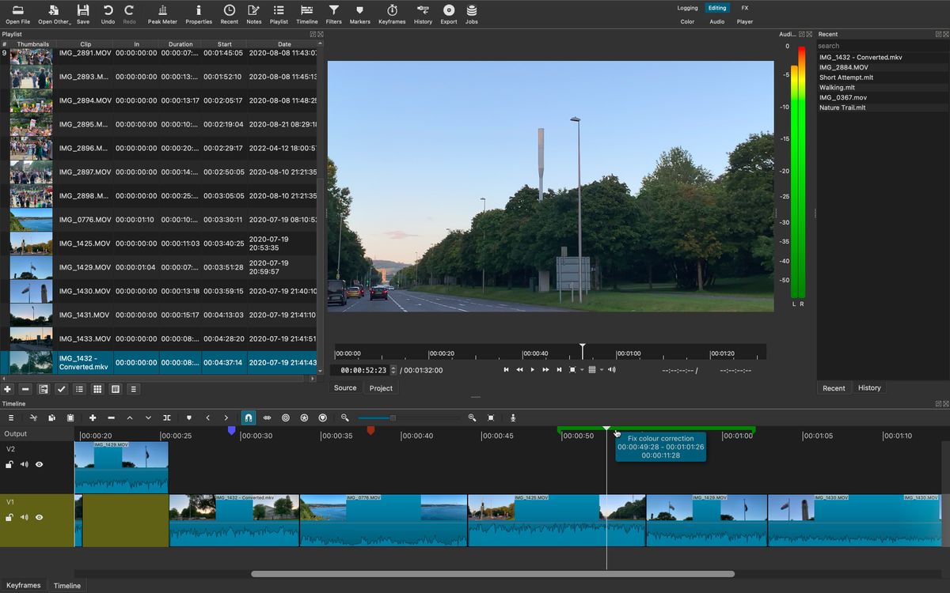This screenshot has width=950, height=593.
Task: Mute the audio of track V1
Action: (x=25, y=517)
